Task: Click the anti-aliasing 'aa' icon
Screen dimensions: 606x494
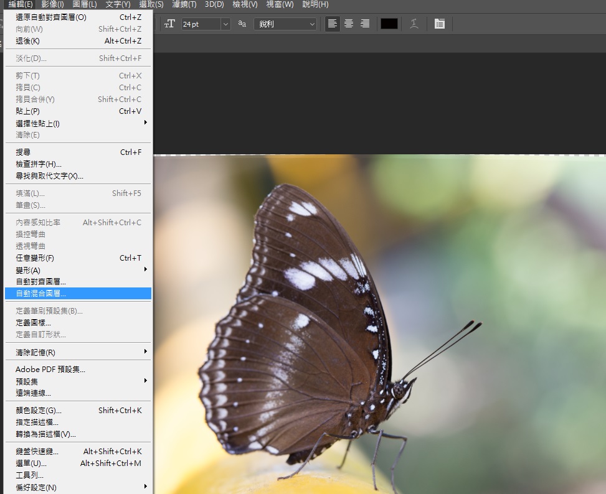Action: click(242, 24)
